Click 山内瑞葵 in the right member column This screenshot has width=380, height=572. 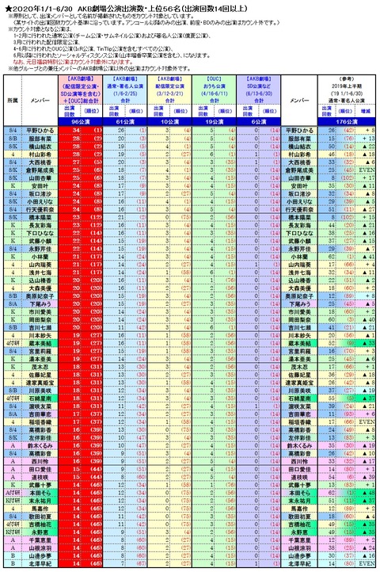(x=299, y=265)
